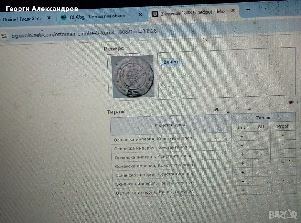Click the Proof column header
The image size is (301, 223).
[x=283, y=126]
